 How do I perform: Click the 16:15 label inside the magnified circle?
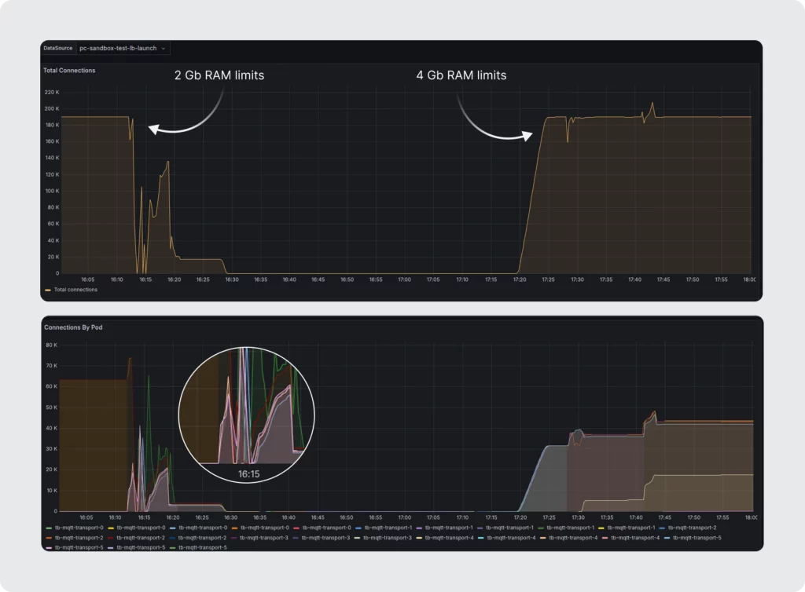(x=249, y=474)
